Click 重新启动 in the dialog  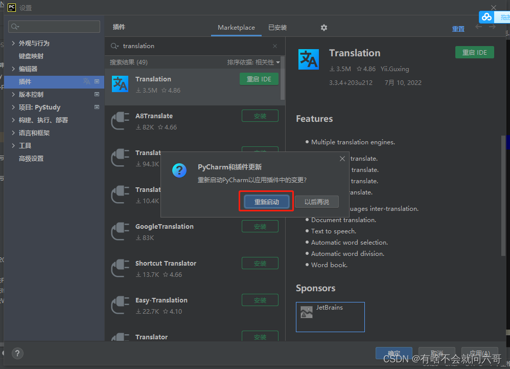(266, 202)
